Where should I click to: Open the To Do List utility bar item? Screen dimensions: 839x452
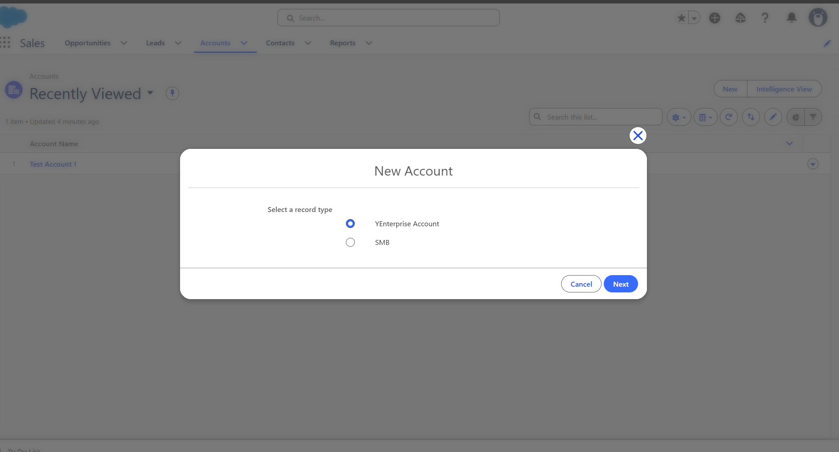(x=24, y=450)
